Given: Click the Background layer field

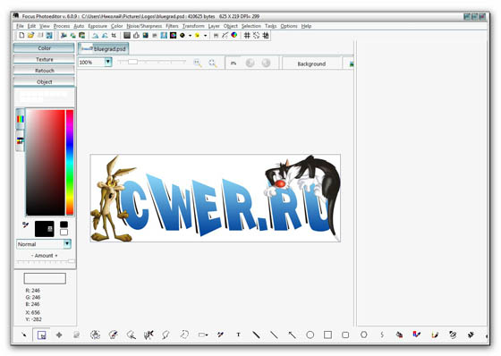Looking at the screenshot, I should [x=311, y=64].
